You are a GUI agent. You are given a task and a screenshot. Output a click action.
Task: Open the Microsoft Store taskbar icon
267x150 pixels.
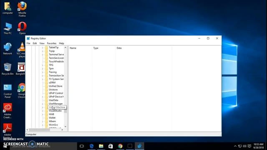click(111, 146)
